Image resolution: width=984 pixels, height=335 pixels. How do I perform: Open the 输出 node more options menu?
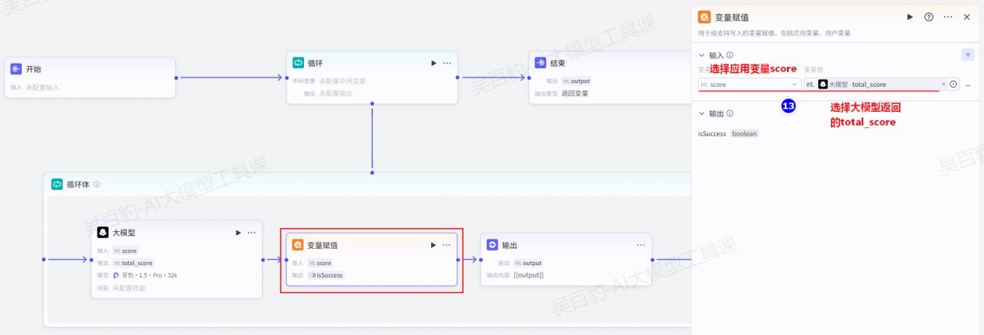click(x=641, y=245)
